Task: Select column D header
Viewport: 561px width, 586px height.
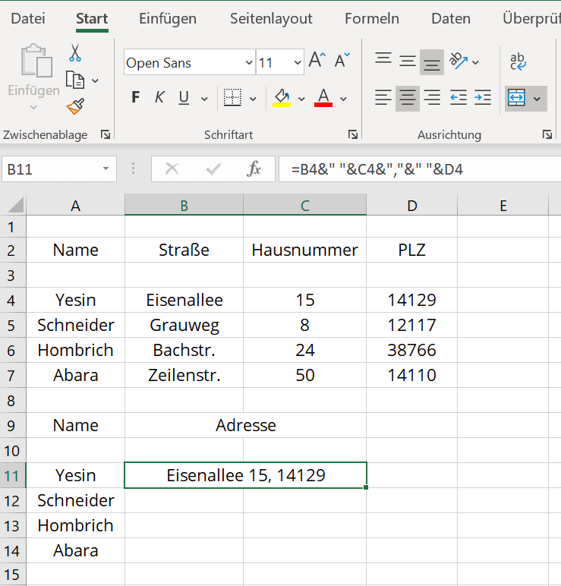Action: pos(412,205)
